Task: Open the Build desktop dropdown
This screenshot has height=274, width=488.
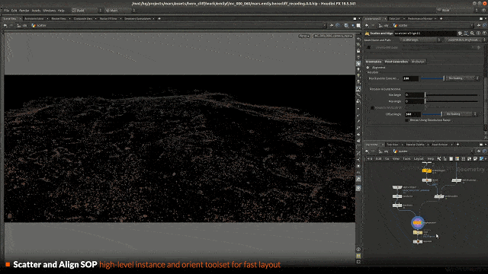Action: 87,10
